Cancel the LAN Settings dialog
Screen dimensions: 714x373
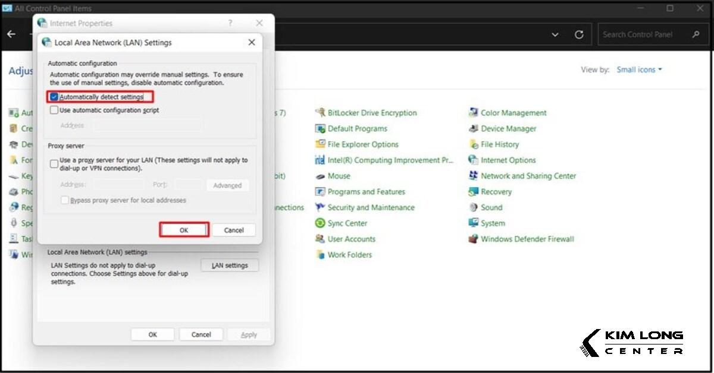pyautogui.click(x=234, y=230)
